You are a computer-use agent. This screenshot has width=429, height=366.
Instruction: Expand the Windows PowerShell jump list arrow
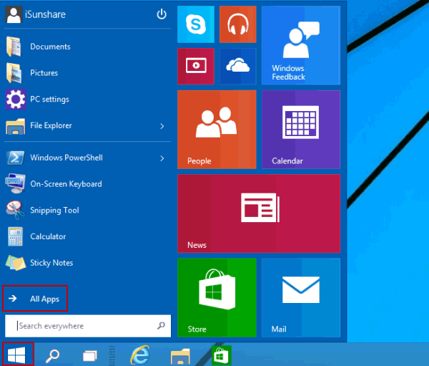(162, 158)
